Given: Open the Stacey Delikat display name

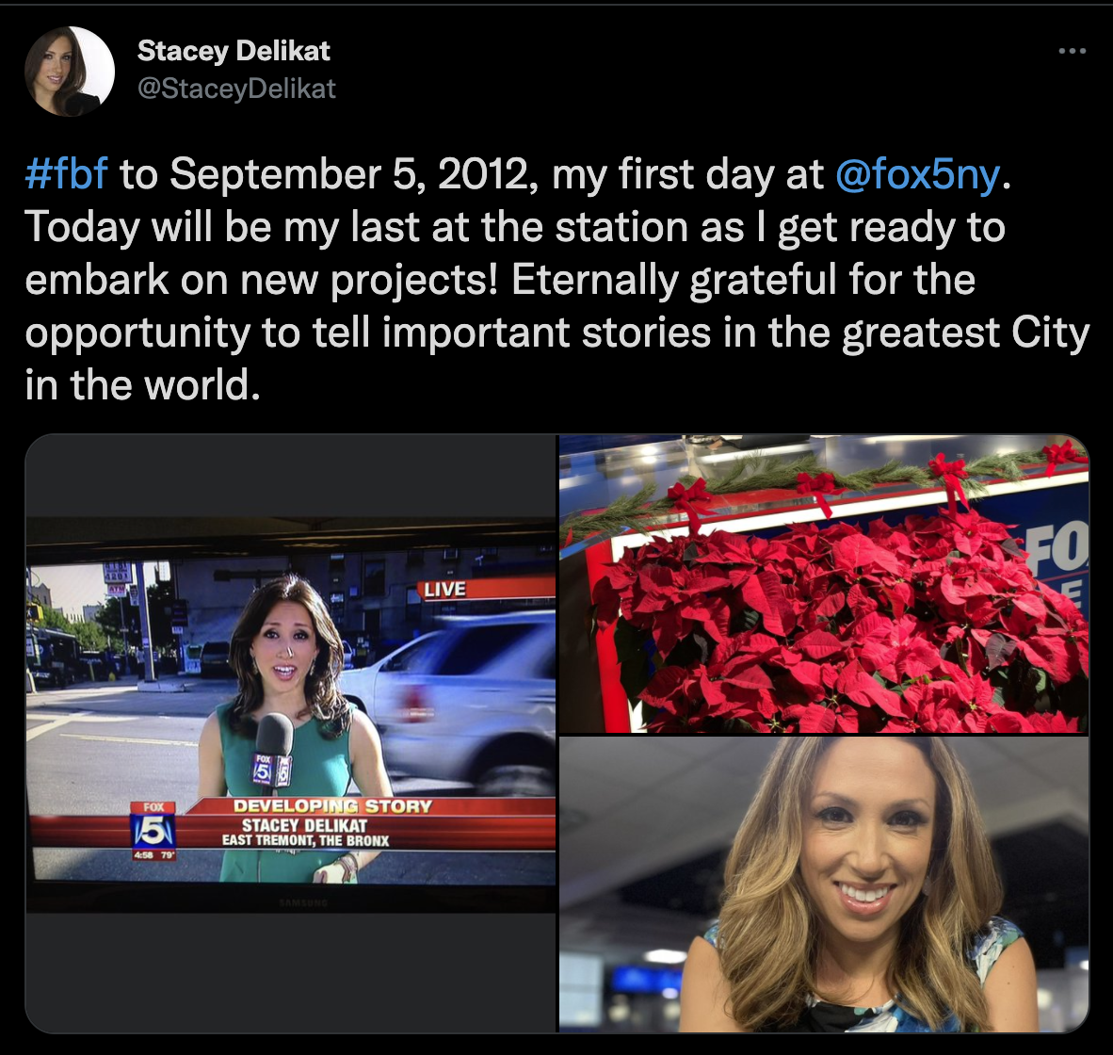Looking at the screenshot, I should pyautogui.click(x=234, y=51).
